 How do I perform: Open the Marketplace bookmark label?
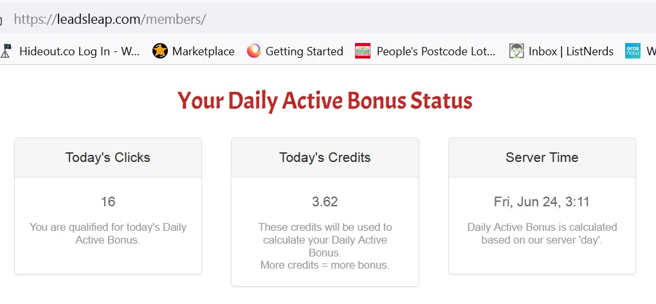(x=203, y=51)
